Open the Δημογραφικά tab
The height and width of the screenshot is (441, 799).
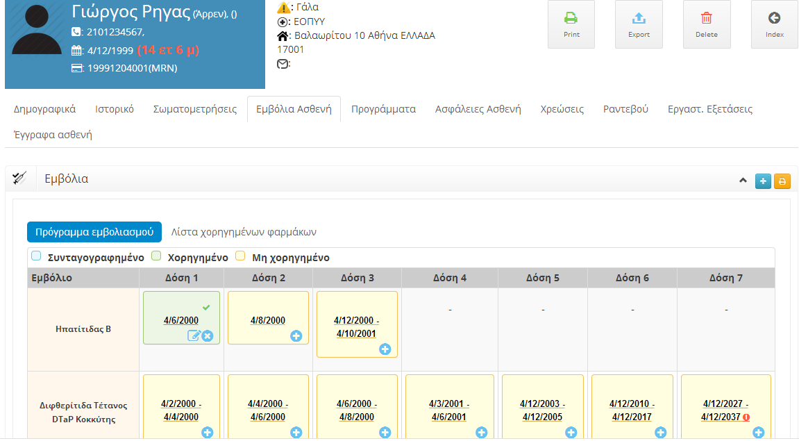tap(45, 109)
